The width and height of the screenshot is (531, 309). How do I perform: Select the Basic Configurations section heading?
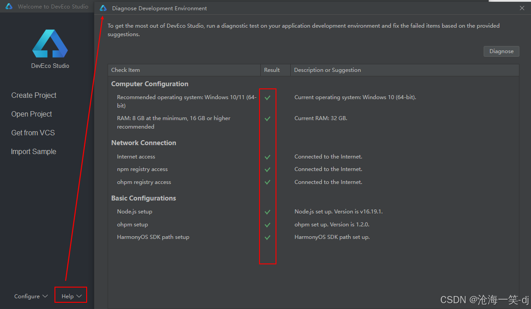tap(144, 198)
